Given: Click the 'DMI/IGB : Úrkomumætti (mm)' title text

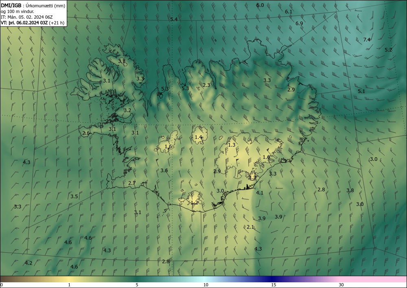Looking at the screenshot, I should 33,5.
